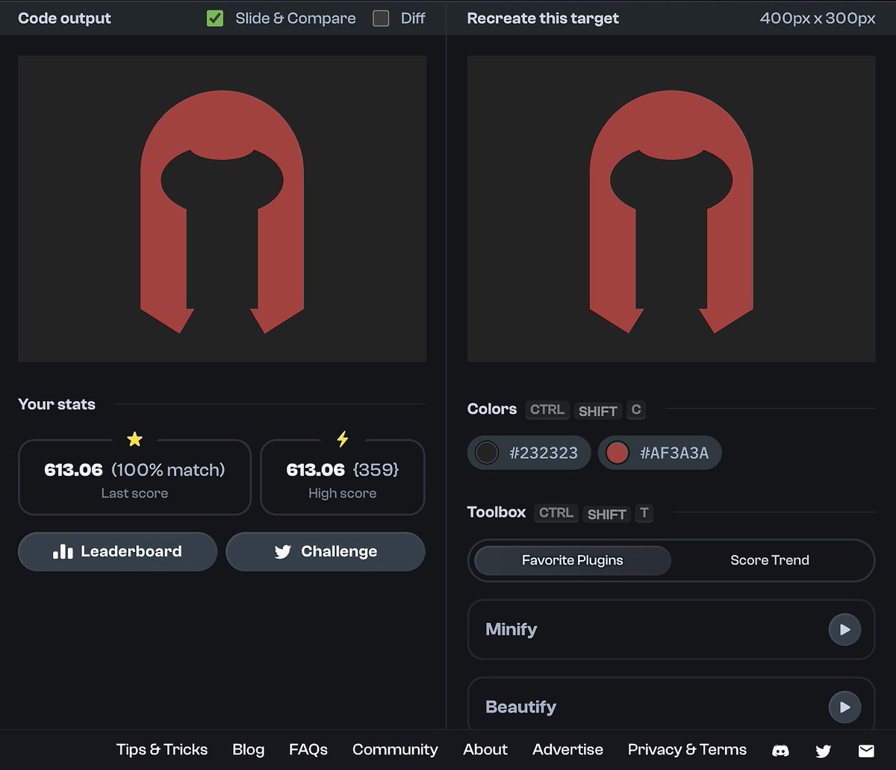
Task: Click the Challenge button
Action: [x=326, y=551]
